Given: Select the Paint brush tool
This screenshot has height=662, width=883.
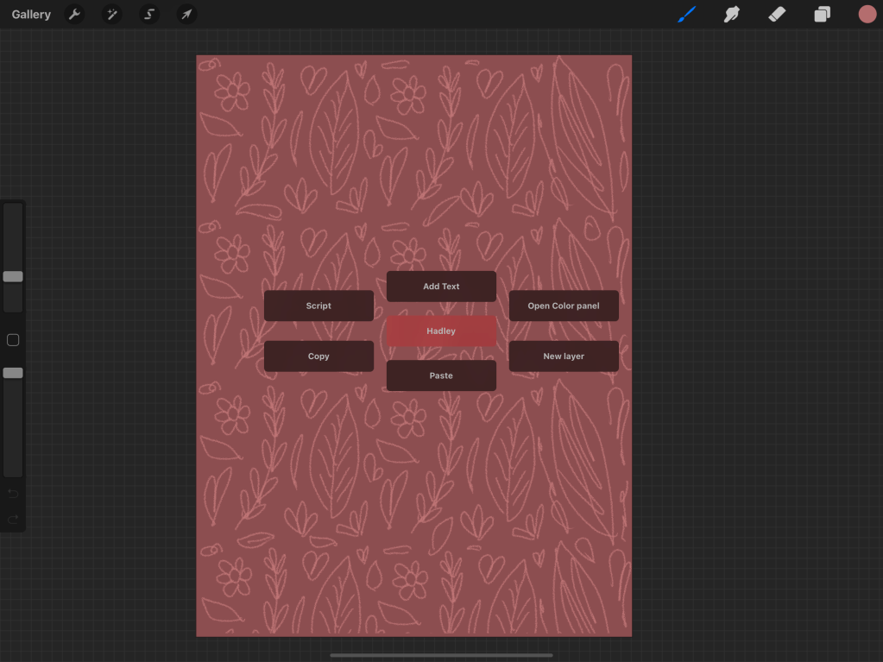Looking at the screenshot, I should coord(687,15).
